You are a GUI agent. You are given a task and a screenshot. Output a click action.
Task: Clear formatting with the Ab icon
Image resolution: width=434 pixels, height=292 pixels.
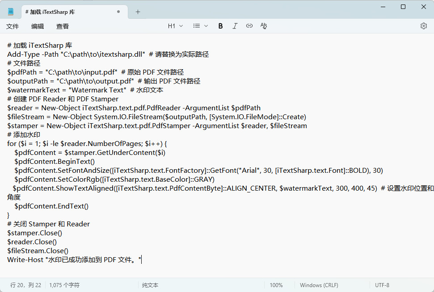(x=264, y=26)
